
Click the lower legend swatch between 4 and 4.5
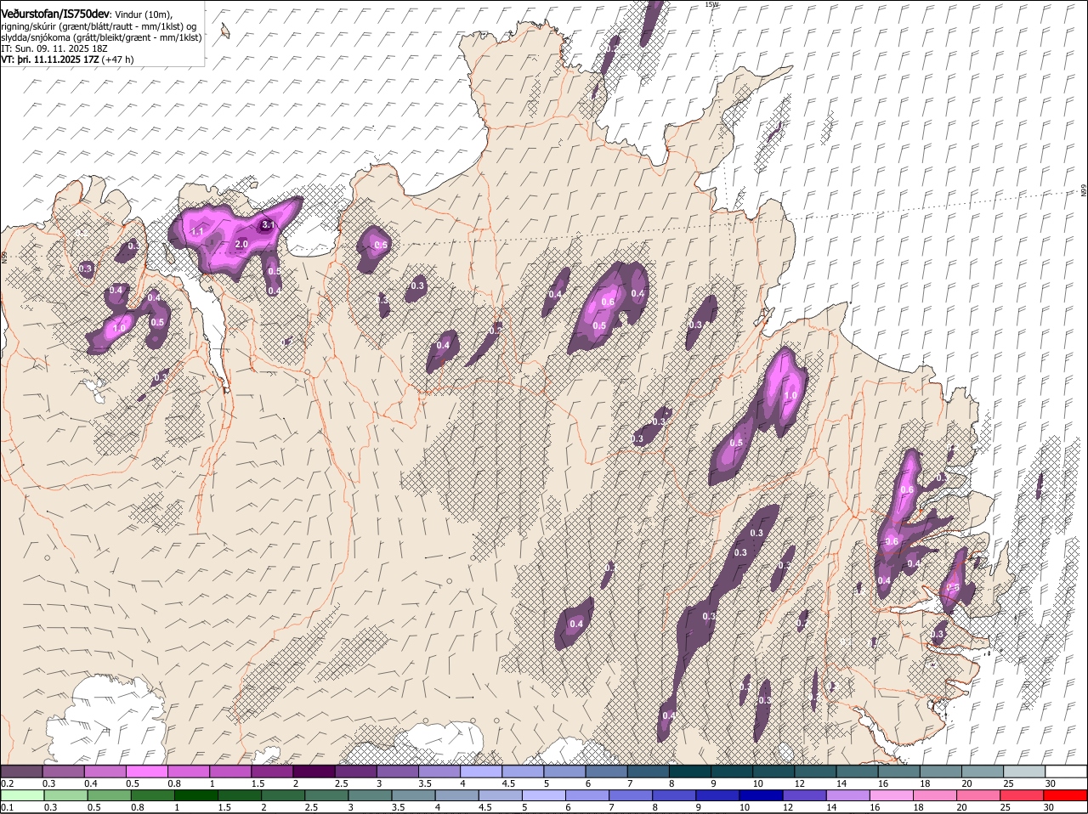click(456, 795)
